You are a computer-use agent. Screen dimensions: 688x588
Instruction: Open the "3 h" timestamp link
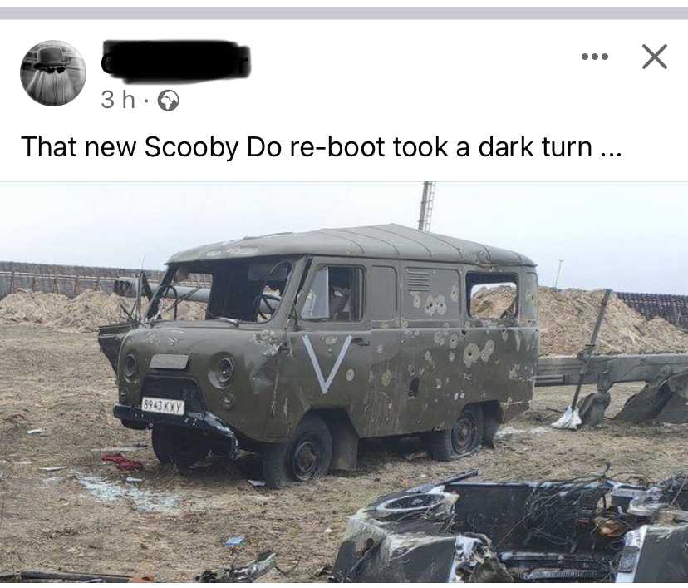coord(118,100)
